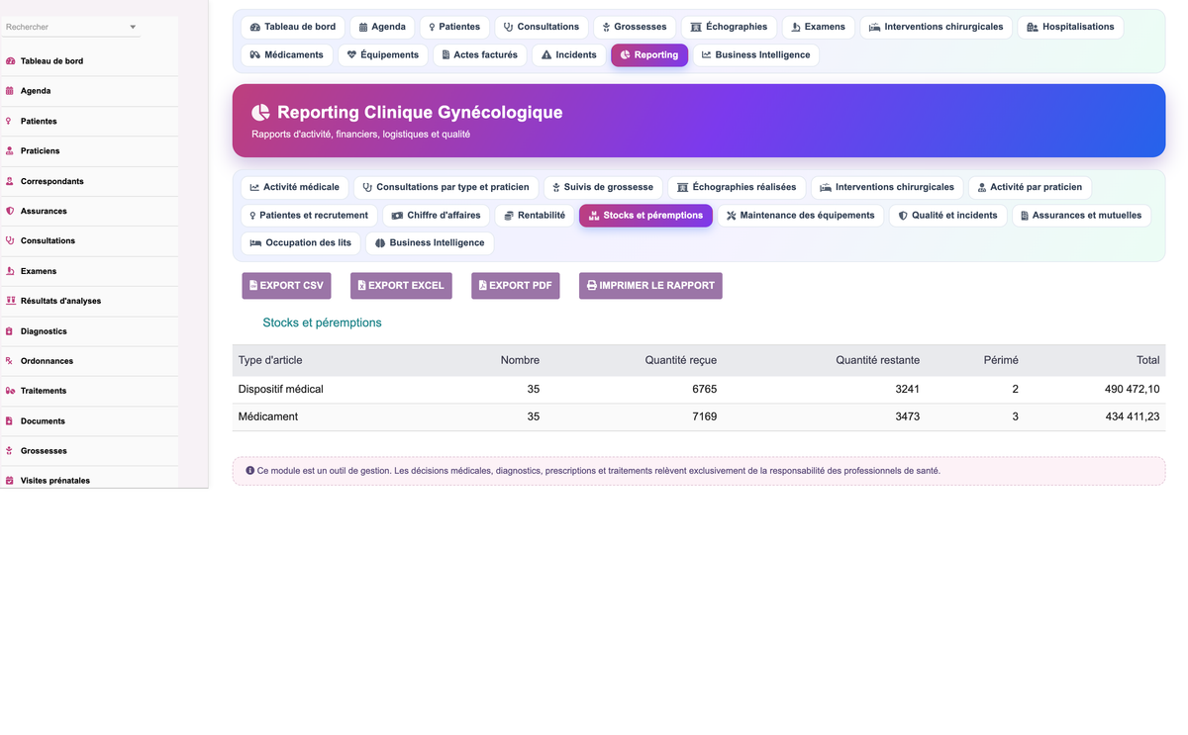The height and width of the screenshot is (735, 1188).
Task: Open Examens top navigation tab
Action: (x=818, y=28)
